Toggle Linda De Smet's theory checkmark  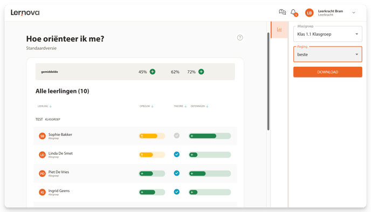tap(176, 154)
